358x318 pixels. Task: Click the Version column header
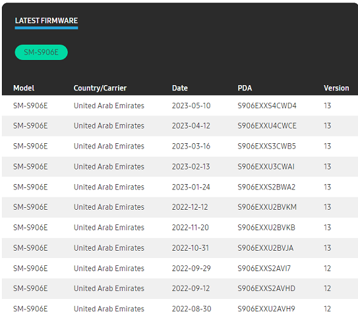(x=336, y=88)
